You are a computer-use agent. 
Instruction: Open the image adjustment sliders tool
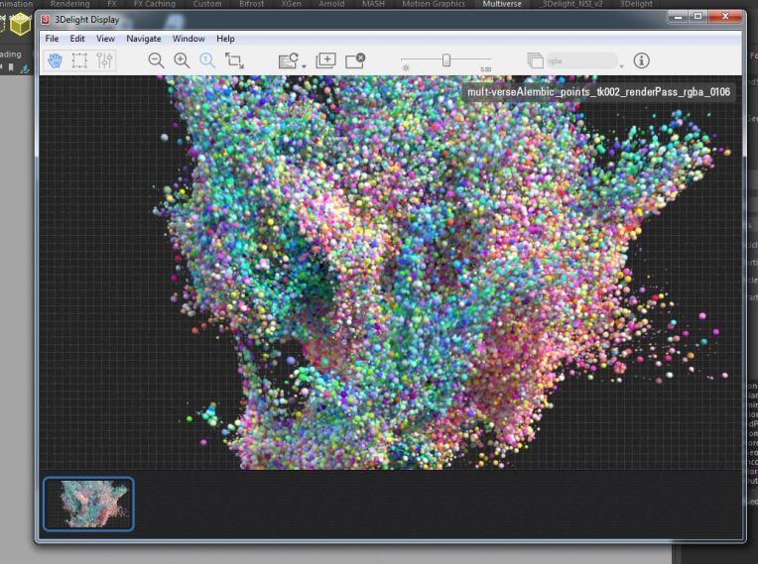[x=105, y=60]
